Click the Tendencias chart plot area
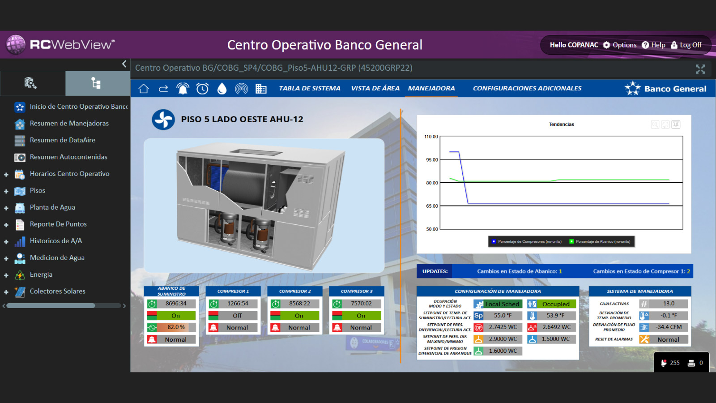Image resolution: width=716 pixels, height=403 pixels. (x=561, y=183)
